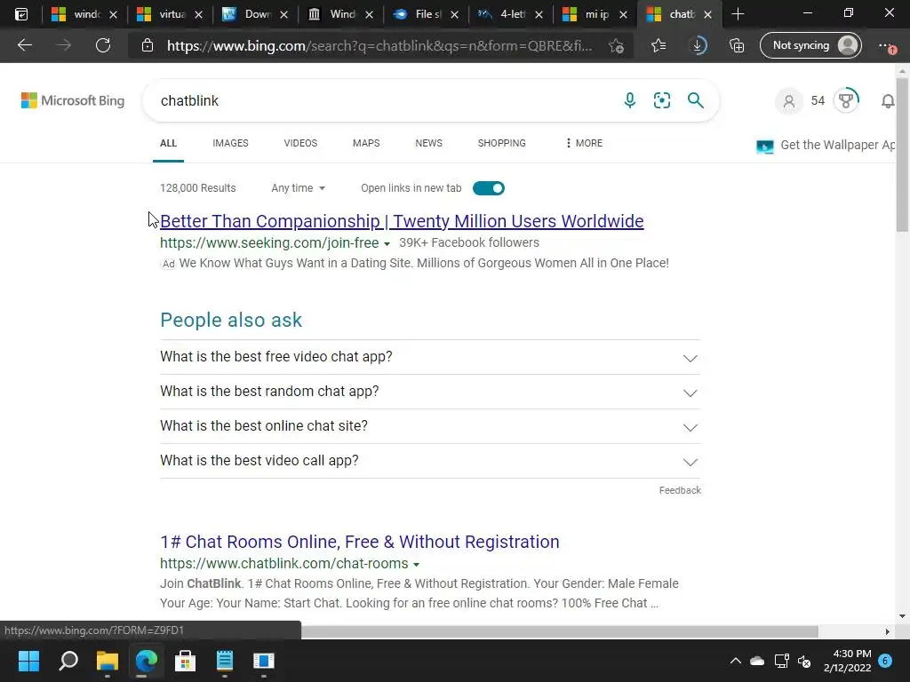Viewport: 910px width, 682px height.
Task: Refresh the Bing page
Action: (x=103, y=45)
